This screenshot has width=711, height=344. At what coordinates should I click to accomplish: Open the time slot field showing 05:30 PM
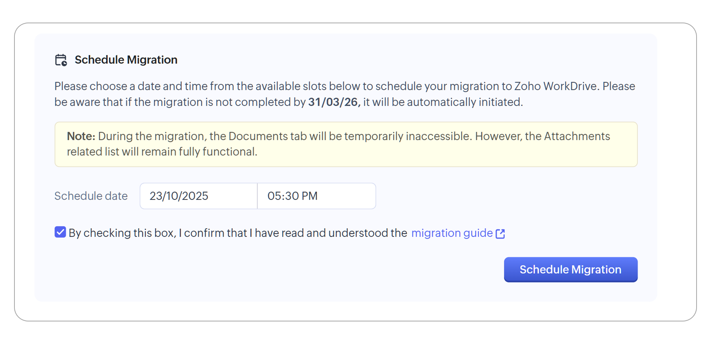(x=316, y=196)
